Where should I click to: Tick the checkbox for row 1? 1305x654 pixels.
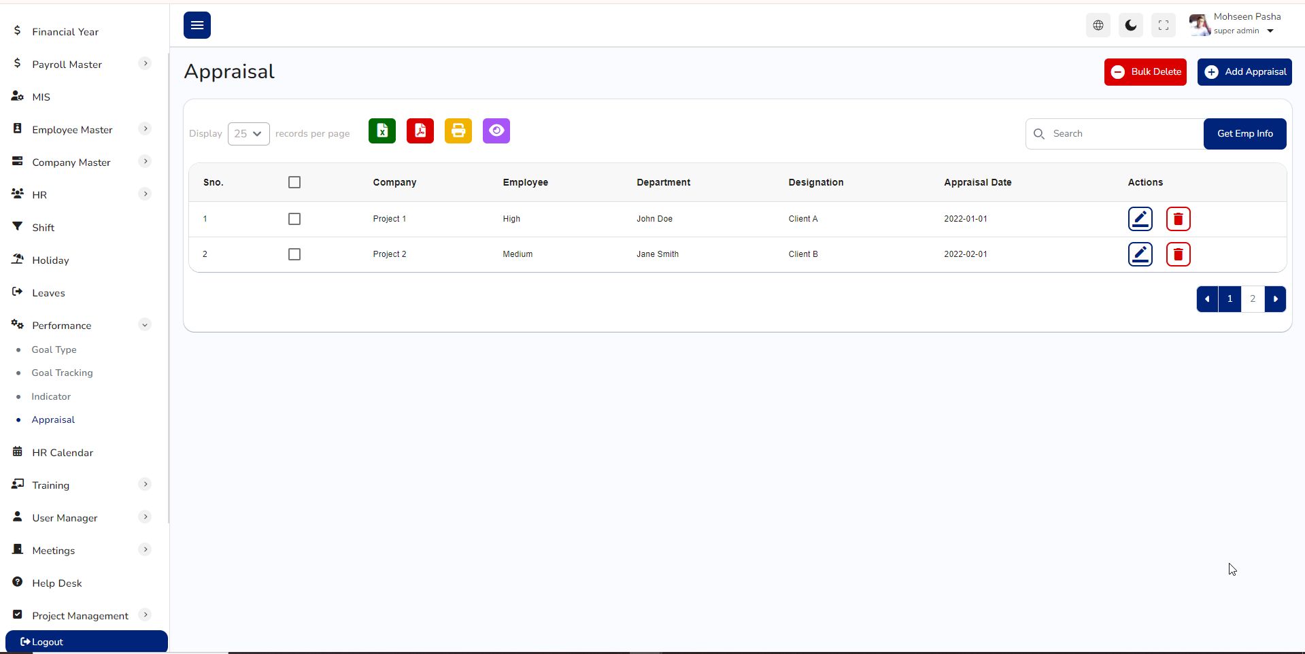click(x=294, y=219)
